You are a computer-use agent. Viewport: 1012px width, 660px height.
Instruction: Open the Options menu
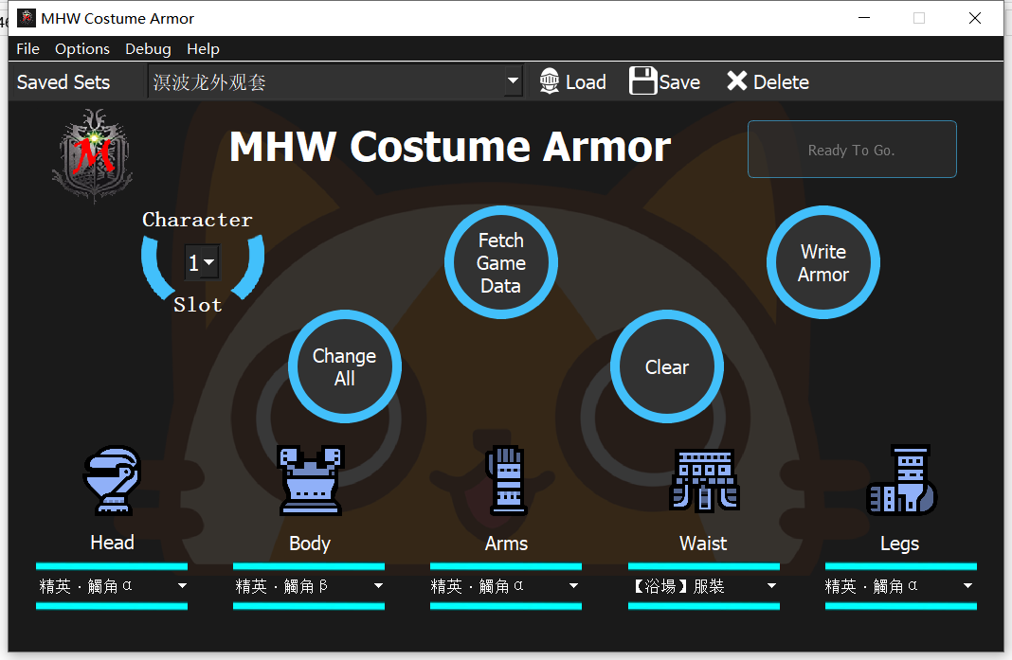click(82, 49)
